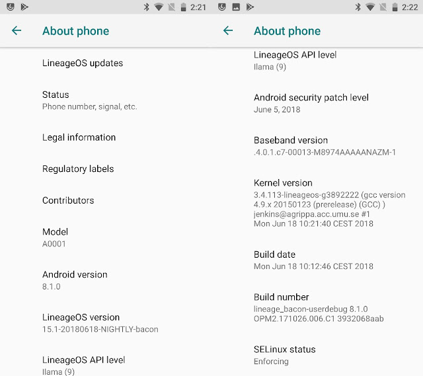Select Android security patch level item

click(x=317, y=103)
